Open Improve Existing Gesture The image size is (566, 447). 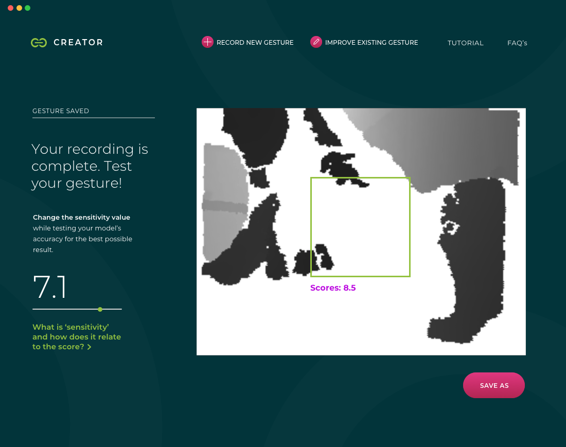coord(364,42)
